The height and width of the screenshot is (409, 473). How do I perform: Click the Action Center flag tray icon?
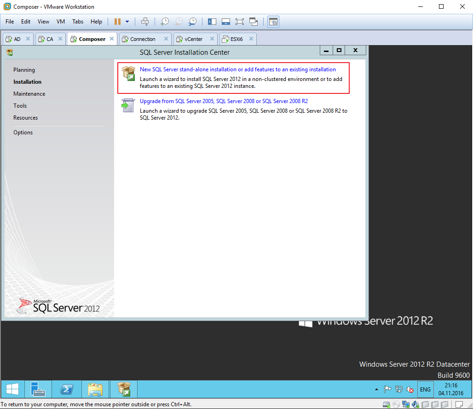point(387,389)
